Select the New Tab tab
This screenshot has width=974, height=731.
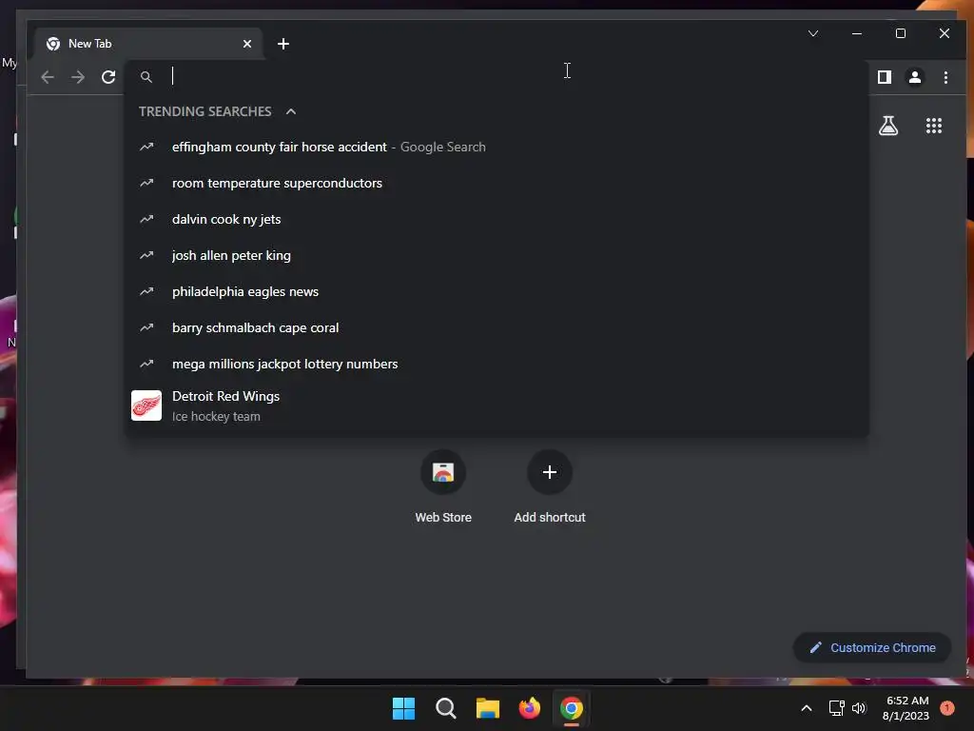[148, 44]
